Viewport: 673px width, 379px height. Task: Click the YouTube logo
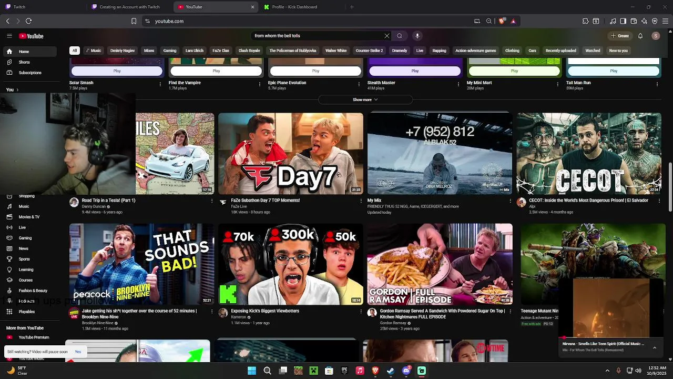[31, 36]
